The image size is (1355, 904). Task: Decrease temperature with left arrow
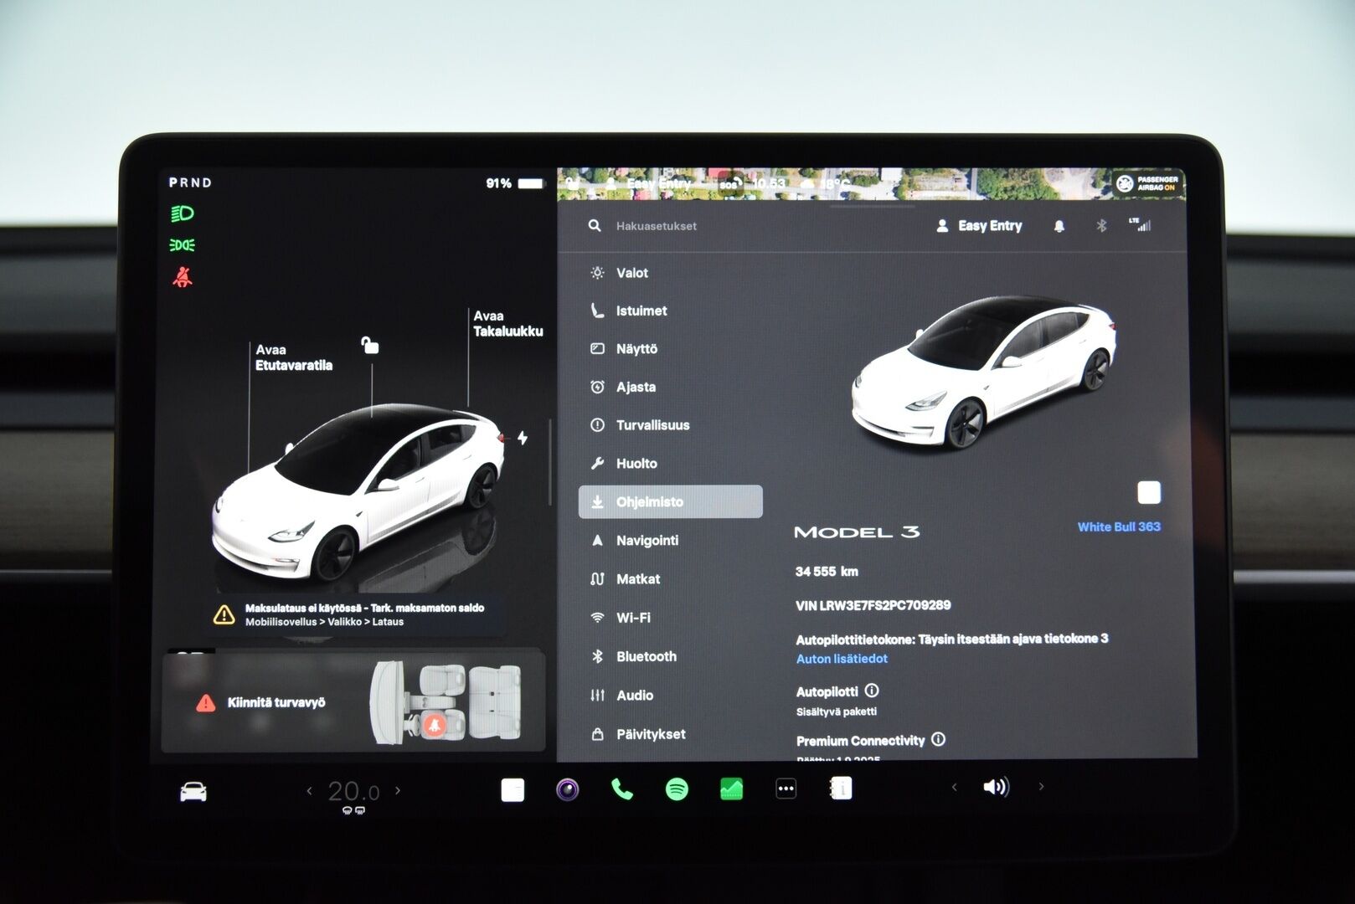pos(309,790)
